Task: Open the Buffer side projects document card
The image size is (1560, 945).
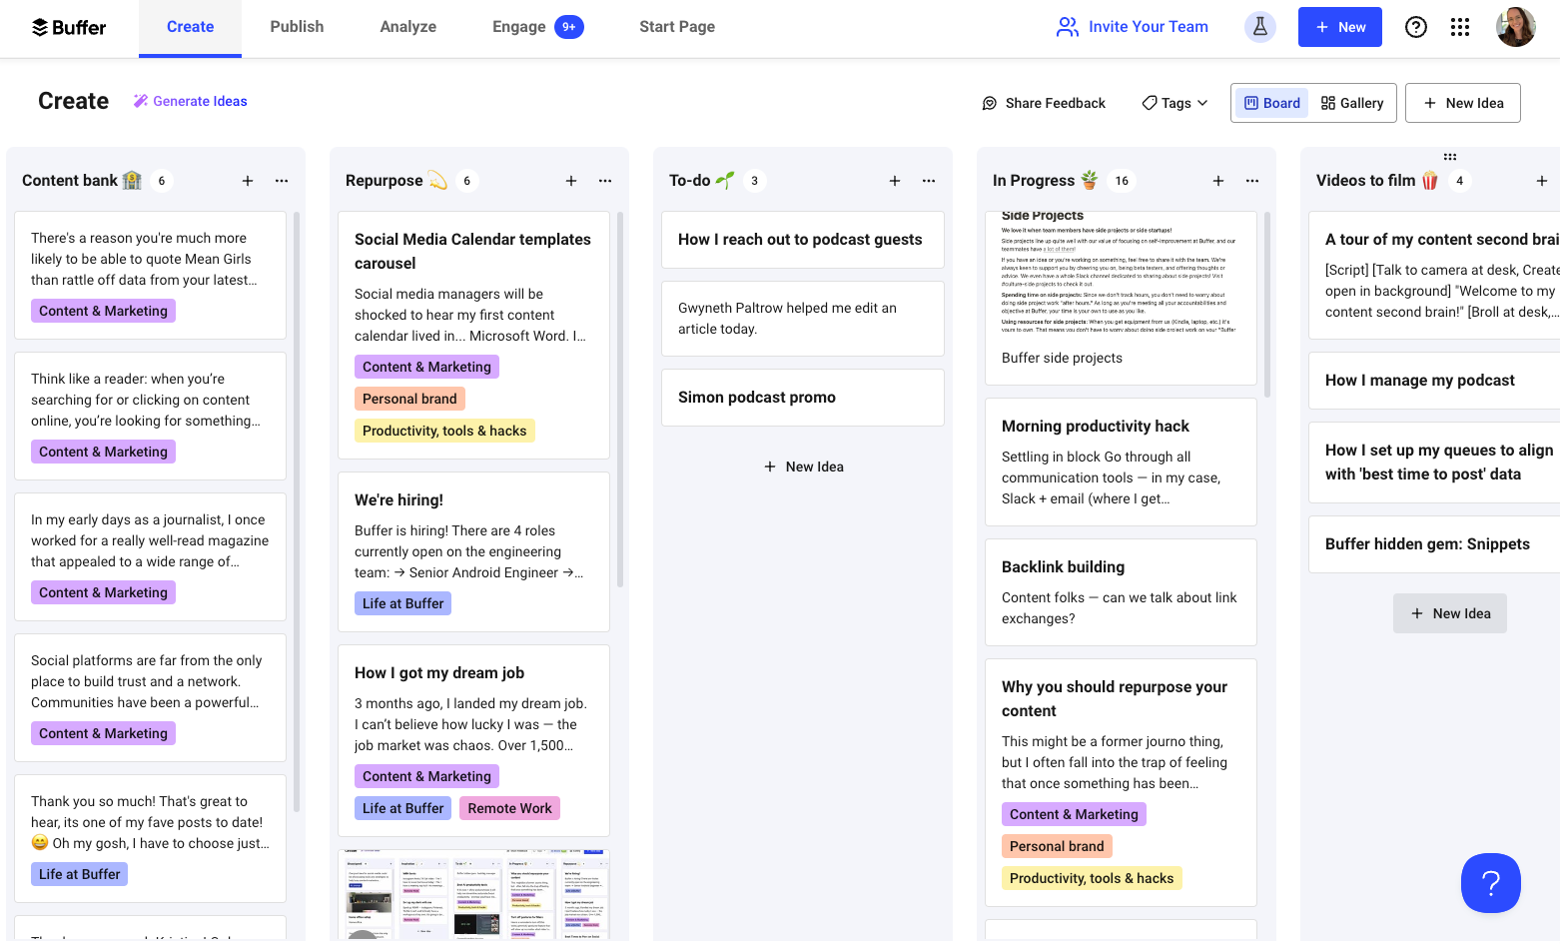Action: click(x=1121, y=298)
